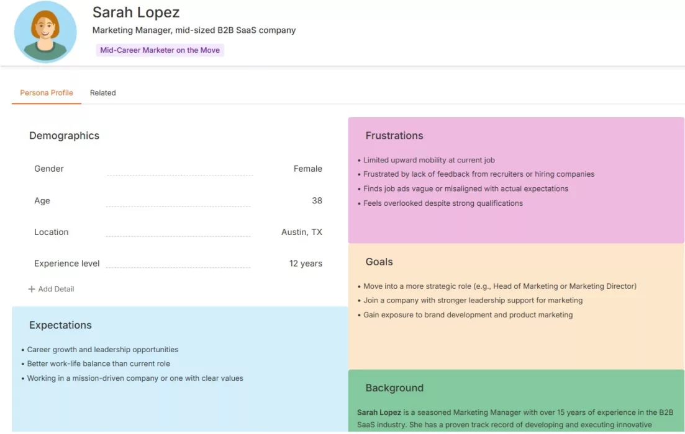Edit the Location value Austin, TX
The image size is (685, 434).
(301, 232)
